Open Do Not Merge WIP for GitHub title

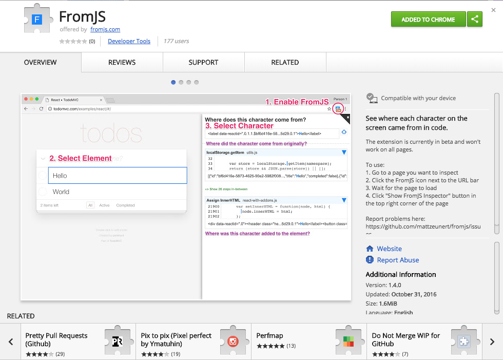[406, 339]
